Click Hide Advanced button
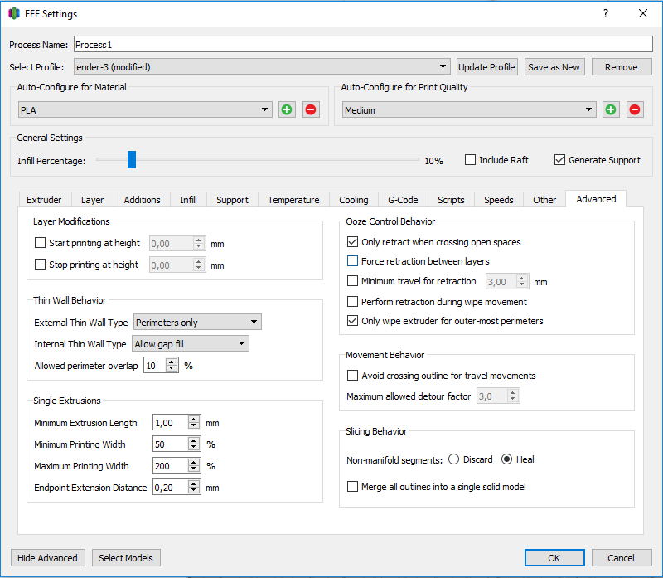Screen dimensions: 663x578 [x=48, y=558]
